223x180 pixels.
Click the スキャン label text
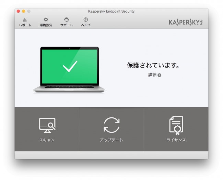pos(47,140)
